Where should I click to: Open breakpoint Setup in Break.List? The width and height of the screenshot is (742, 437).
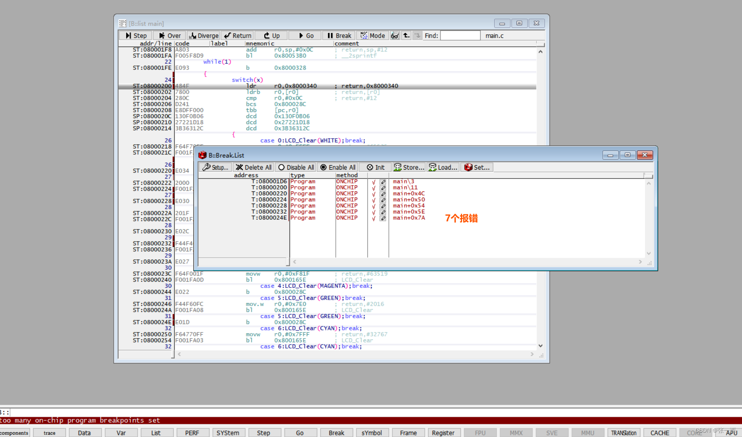(215, 167)
